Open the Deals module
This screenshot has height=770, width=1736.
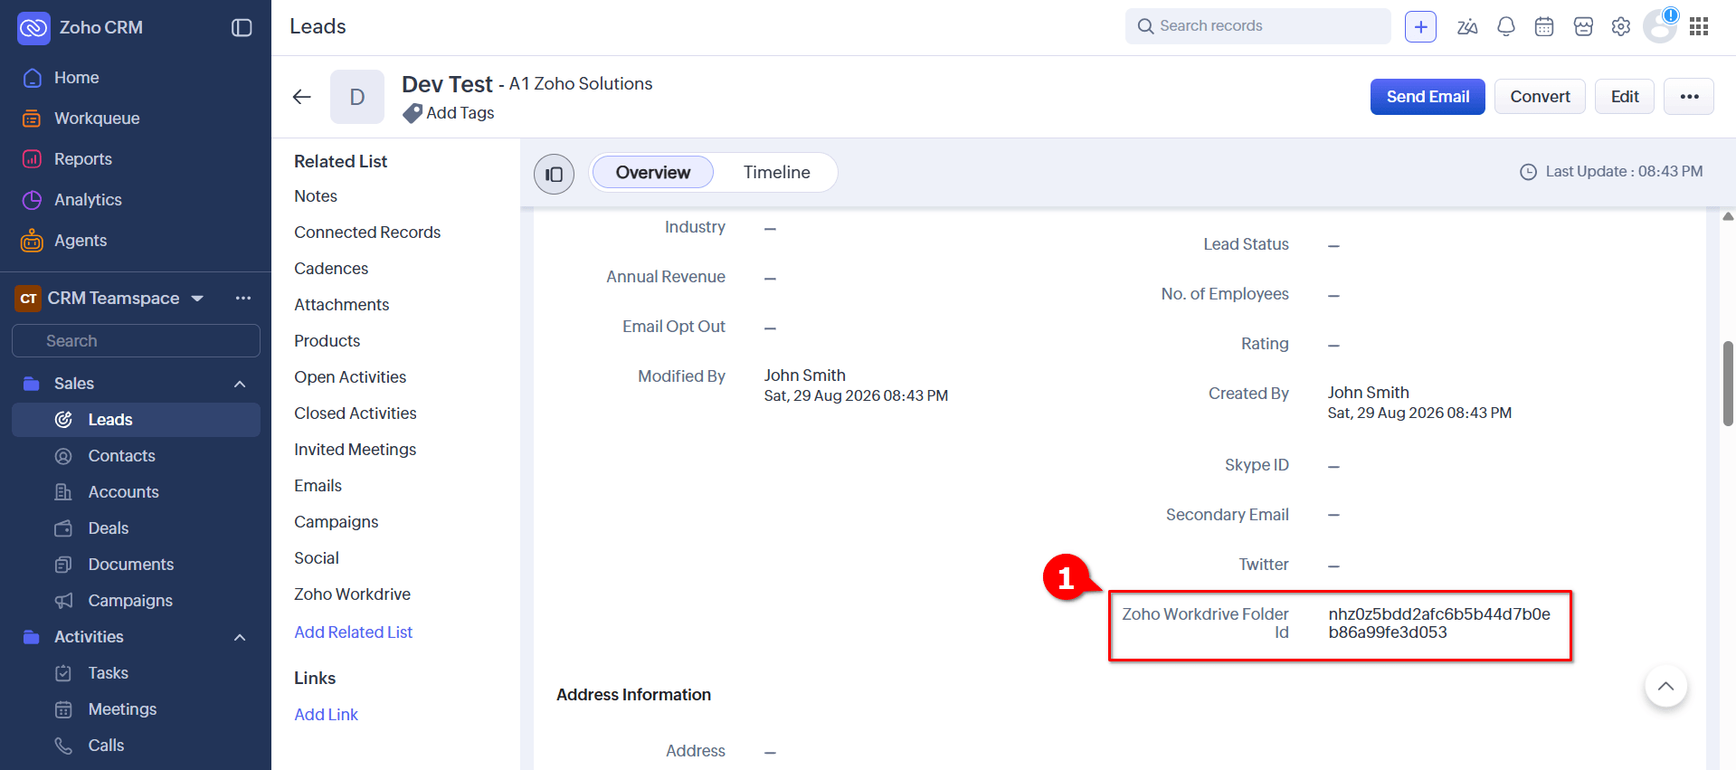(108, 528)
